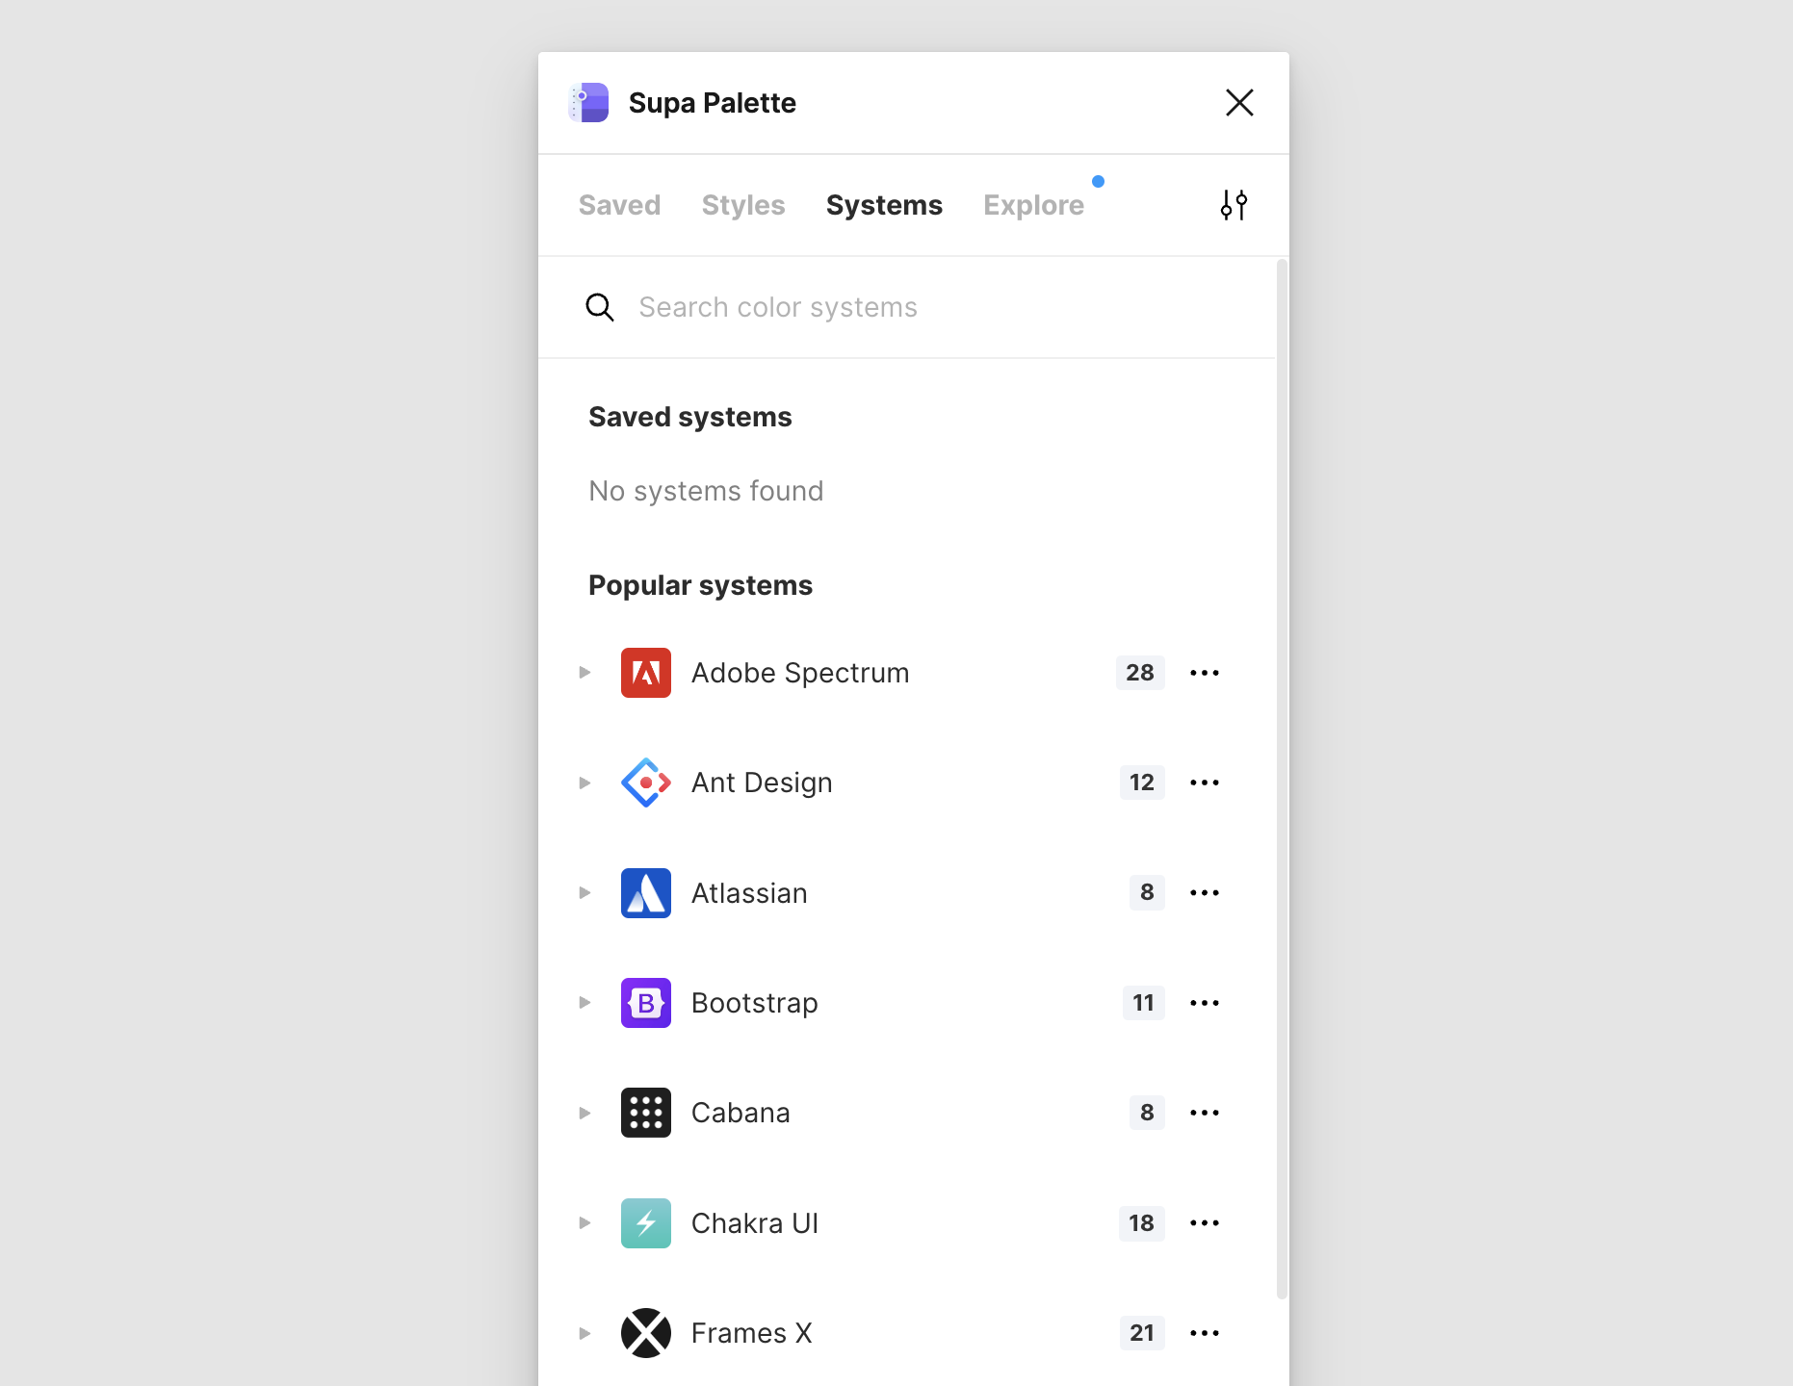Click the Ant Design label
Screen dimensions: 1793x1386
coord(762,783)
